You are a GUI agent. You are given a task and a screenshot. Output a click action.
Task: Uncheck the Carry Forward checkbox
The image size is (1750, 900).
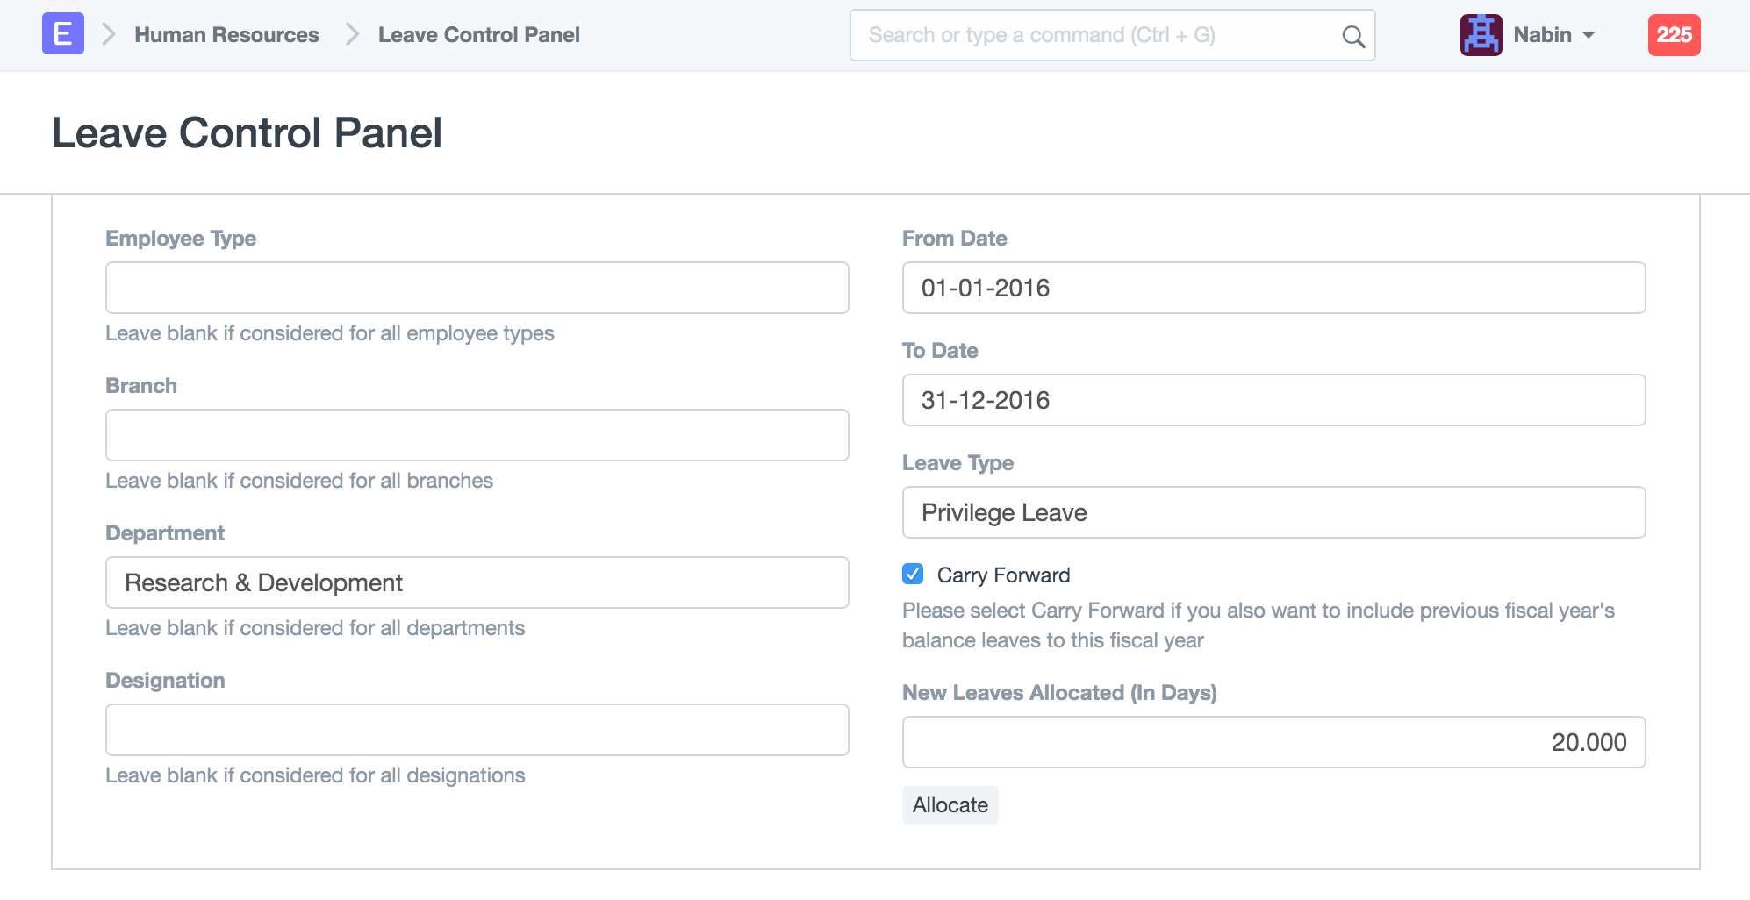coord(913,575)
